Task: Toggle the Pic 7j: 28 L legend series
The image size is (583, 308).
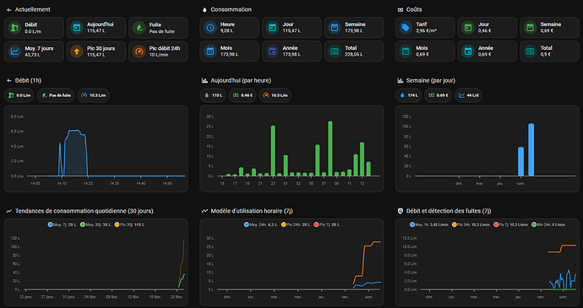Action: point(327,224)
